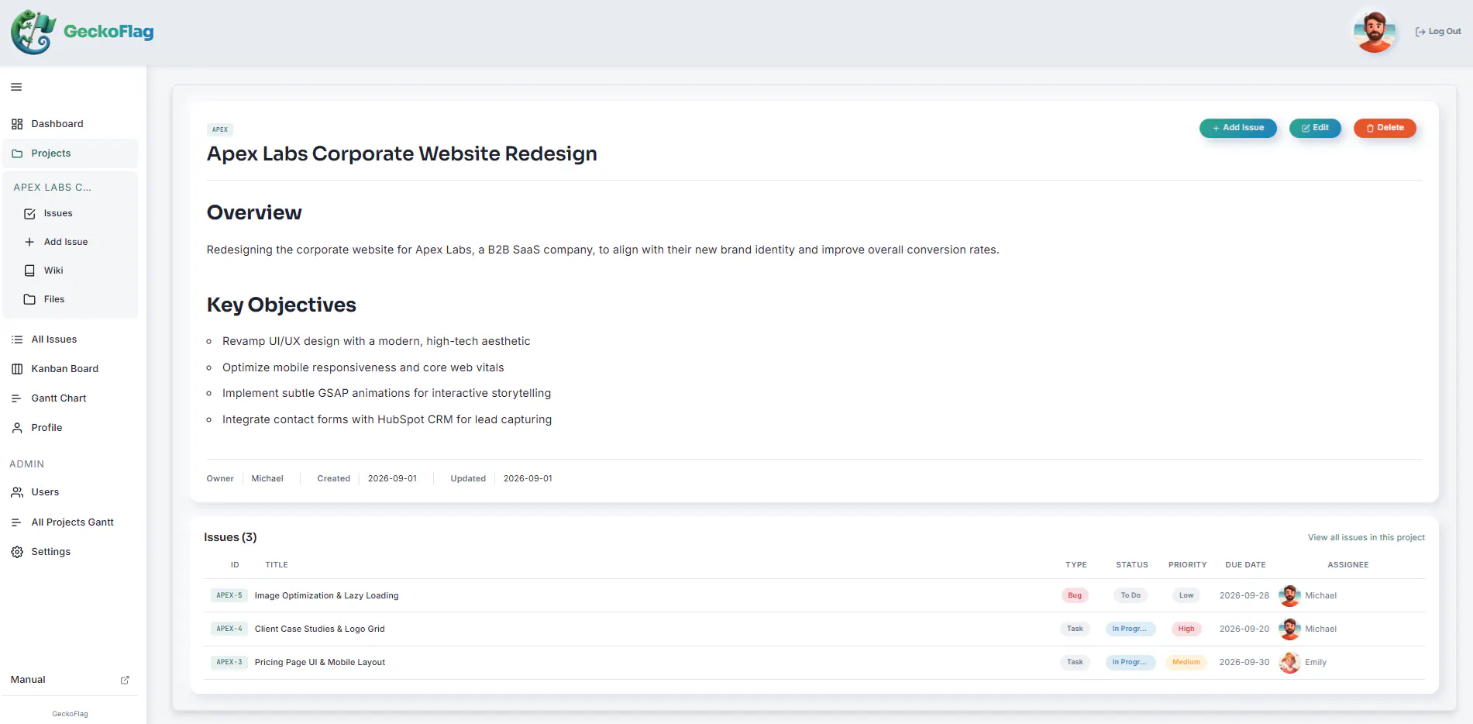
Task: Click the GeckoFlag brand name in header
Action: 108,32
